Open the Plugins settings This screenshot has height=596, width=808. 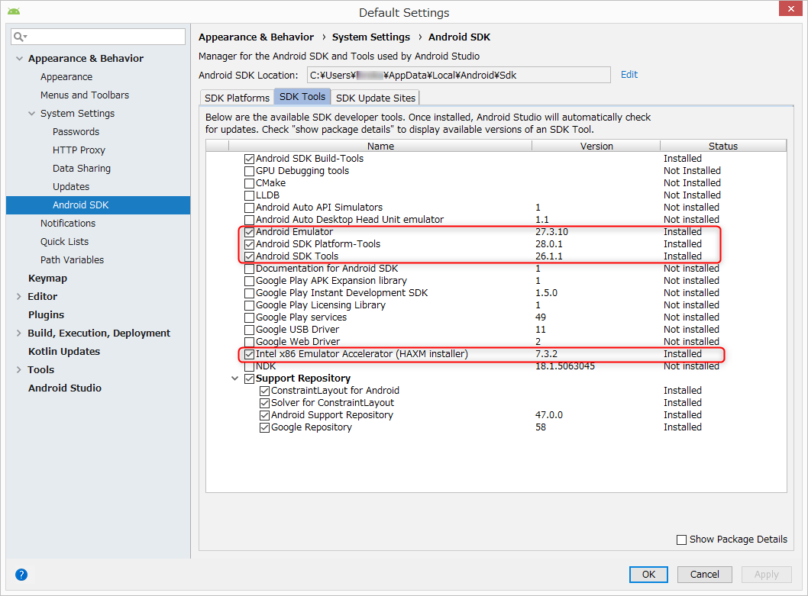pyautogui.click(x=46, y=314)
